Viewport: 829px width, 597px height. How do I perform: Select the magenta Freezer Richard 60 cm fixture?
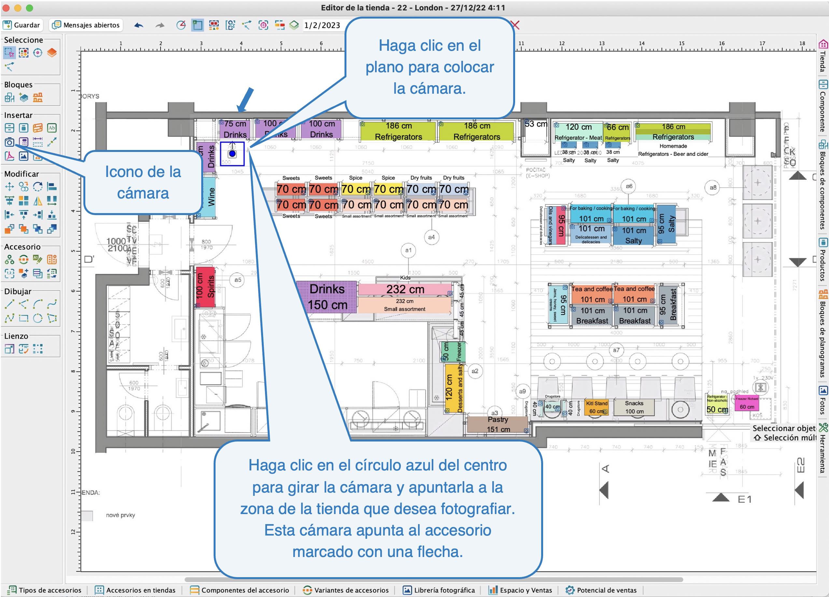tap(746, 403)
